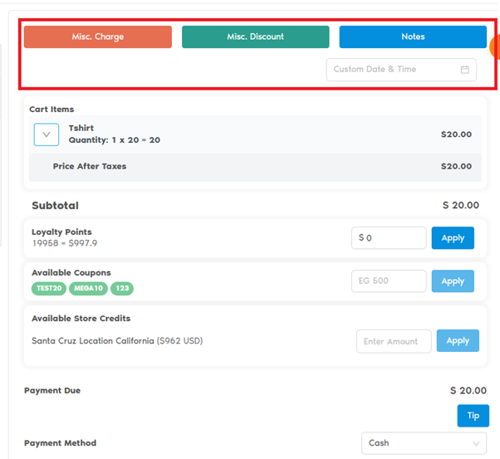Click the Cart Items heading
Viewport: 500px width, 459px height.
51,110
